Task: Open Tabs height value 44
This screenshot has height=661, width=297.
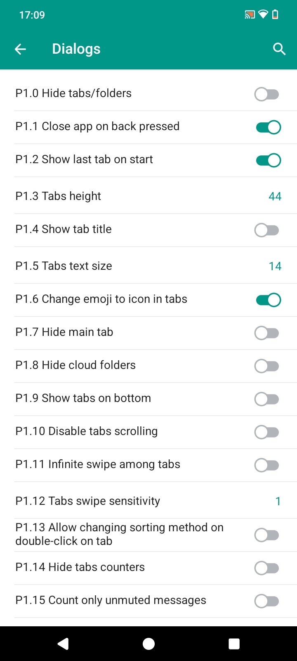Action: 275,196
